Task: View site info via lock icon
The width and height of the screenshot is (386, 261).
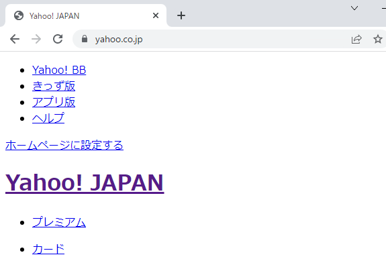Action: 85,39
